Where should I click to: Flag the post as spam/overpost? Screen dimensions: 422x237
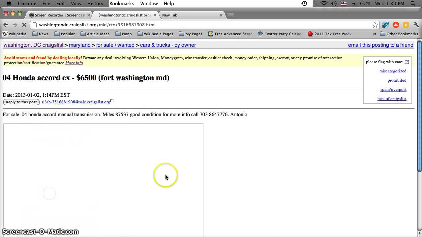tap(393, 90)
